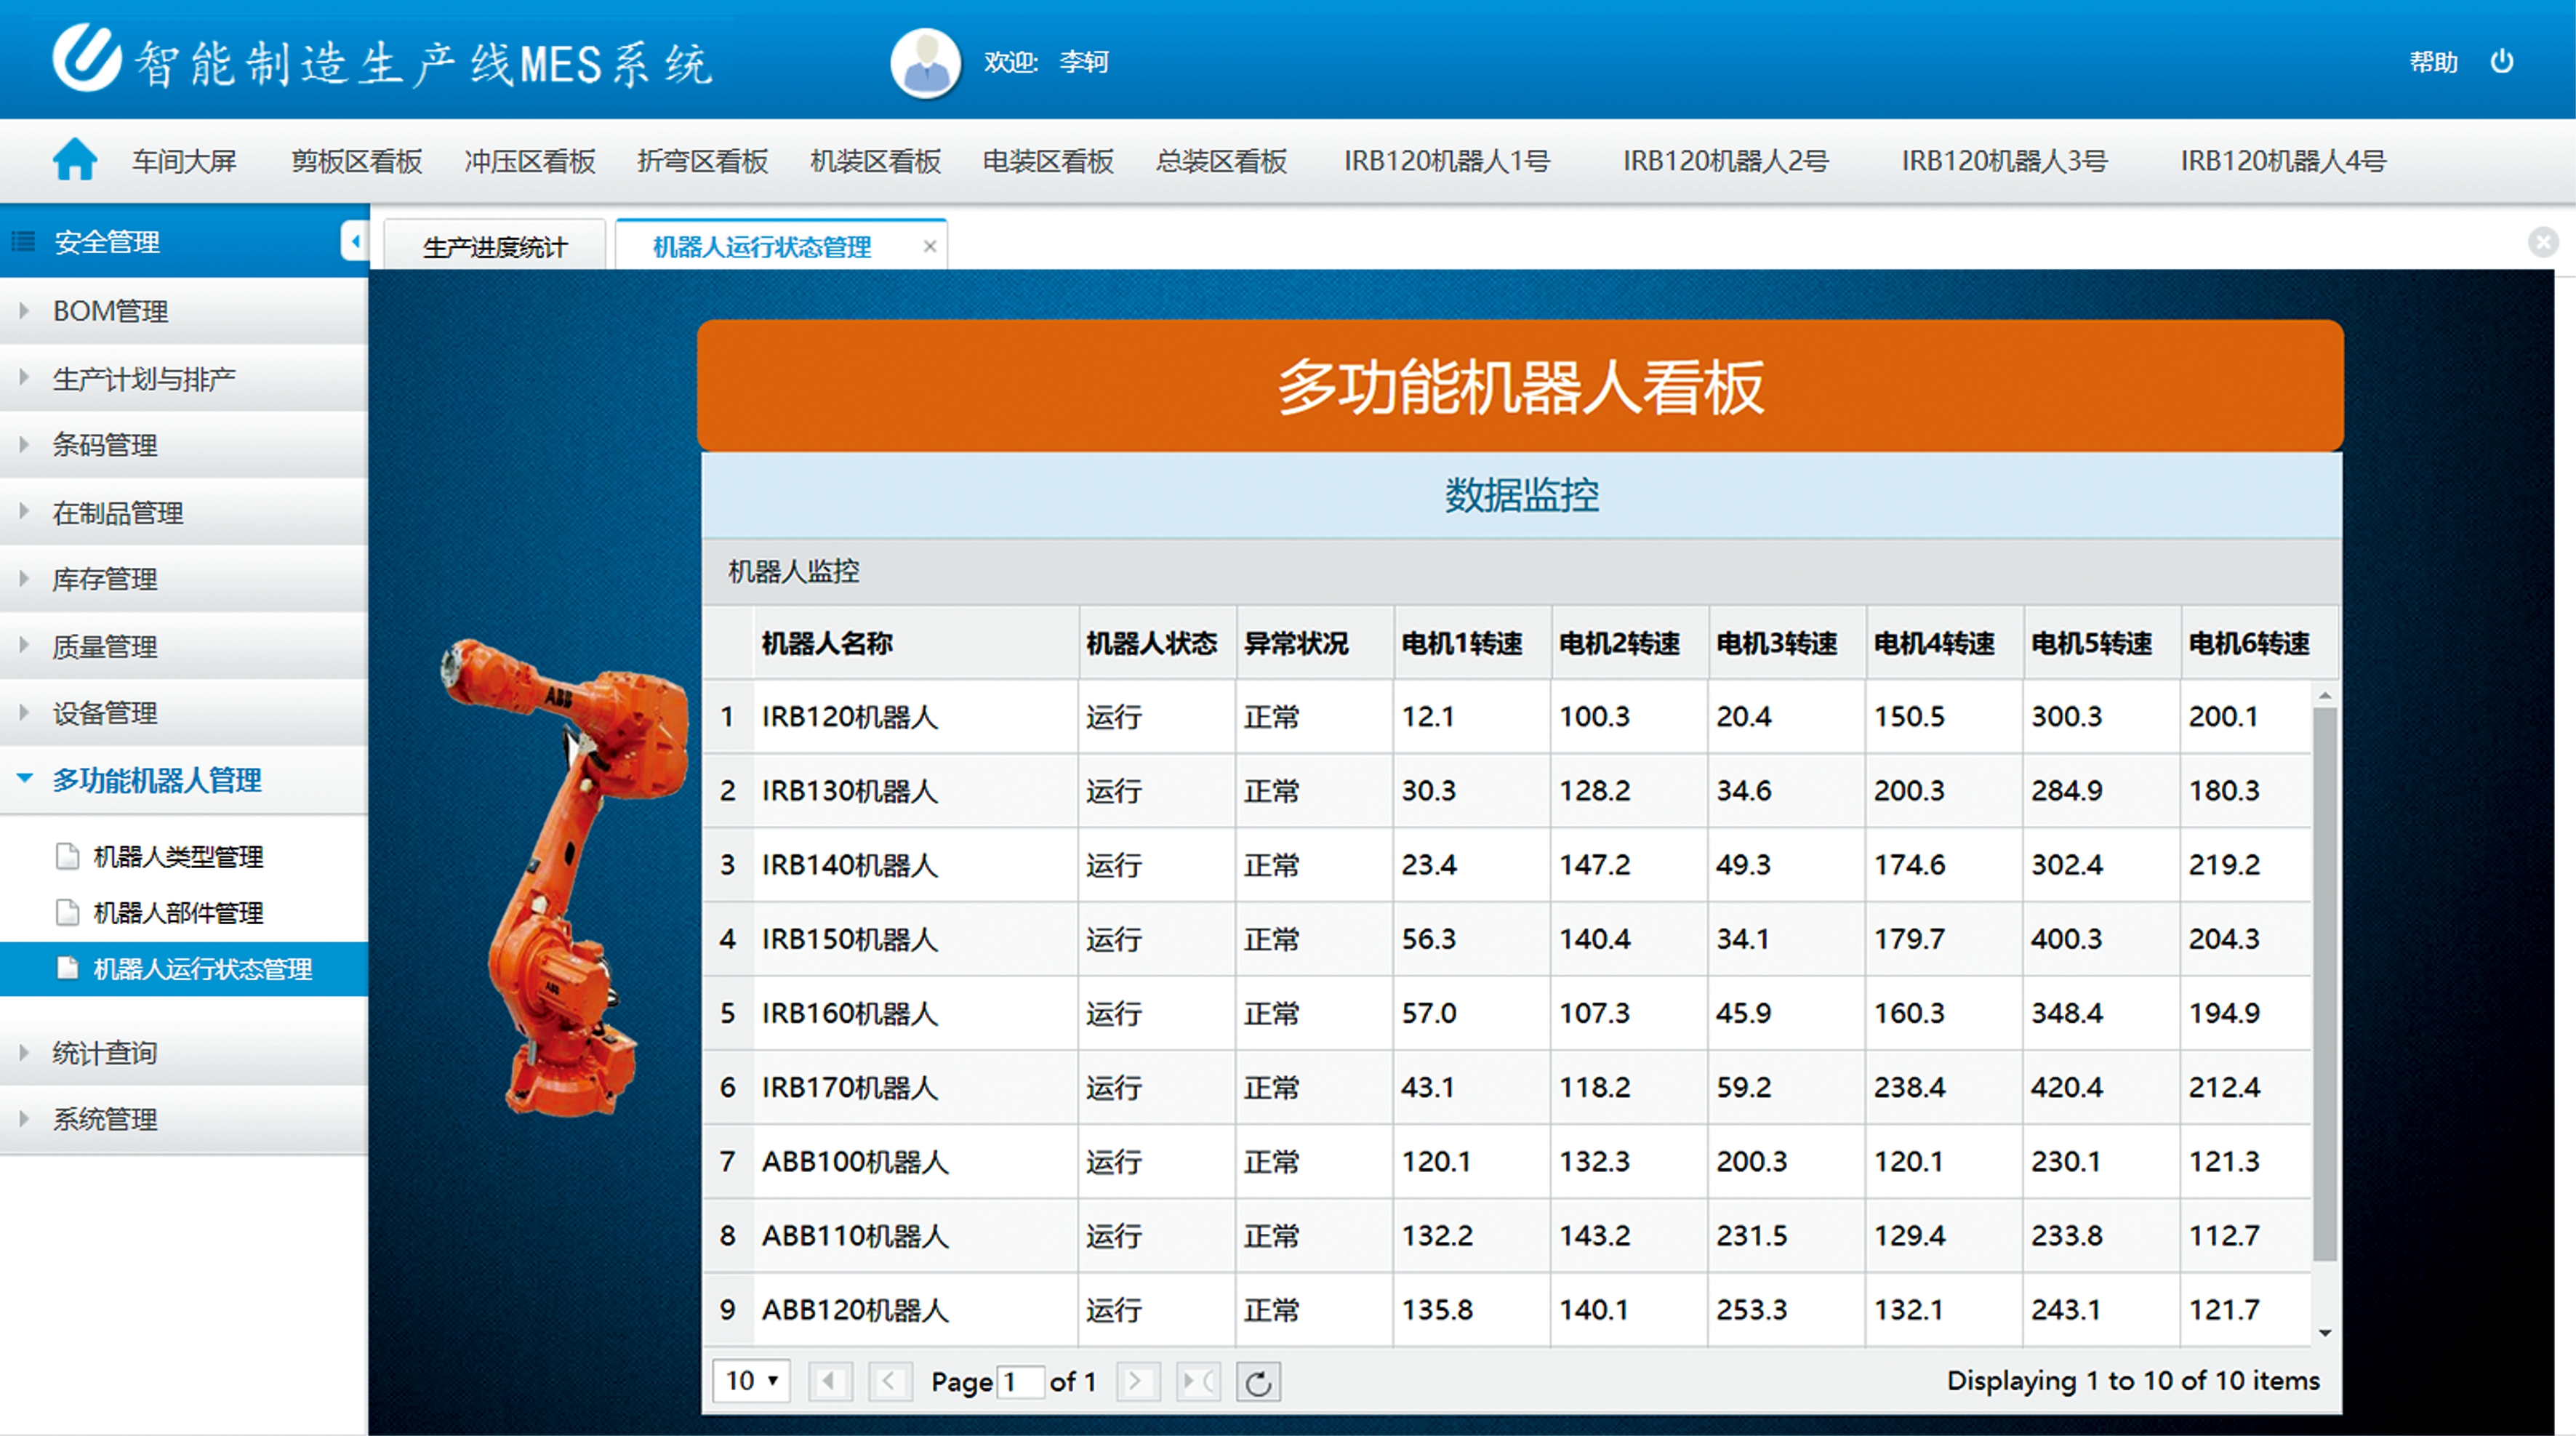
Task: Open 冲压区看板 board
Action: click(x=530, y=161)
